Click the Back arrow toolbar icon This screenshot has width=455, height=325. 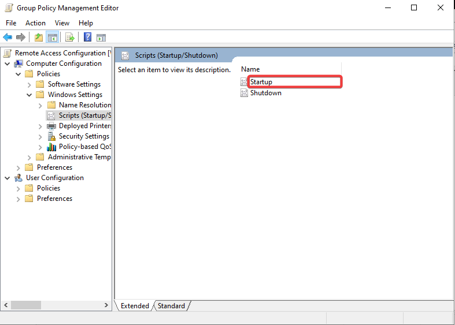8,38
